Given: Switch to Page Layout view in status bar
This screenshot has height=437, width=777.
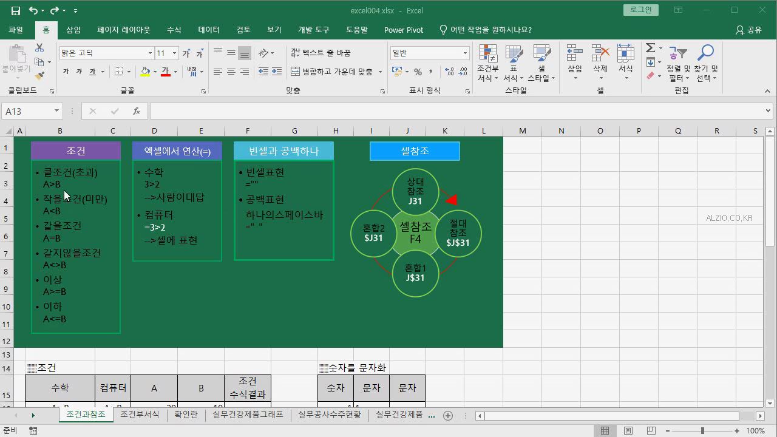Looking at the screenshot, I should pyautogui.click(x=628, y=431).
